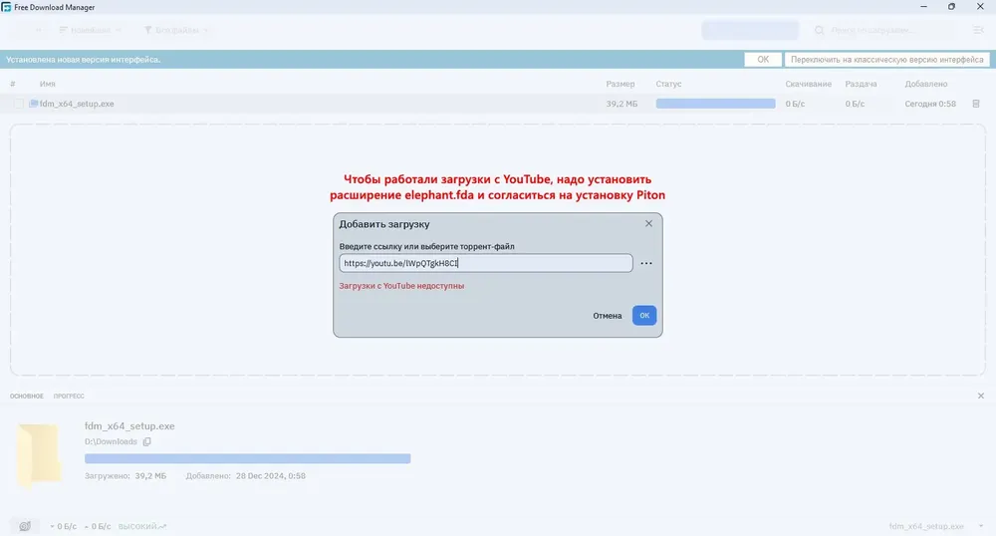Screen dimensions: 996x536
Task: Expand the bottom-right fdm_x64_setup.exe chevron
Action: [981, 526]
